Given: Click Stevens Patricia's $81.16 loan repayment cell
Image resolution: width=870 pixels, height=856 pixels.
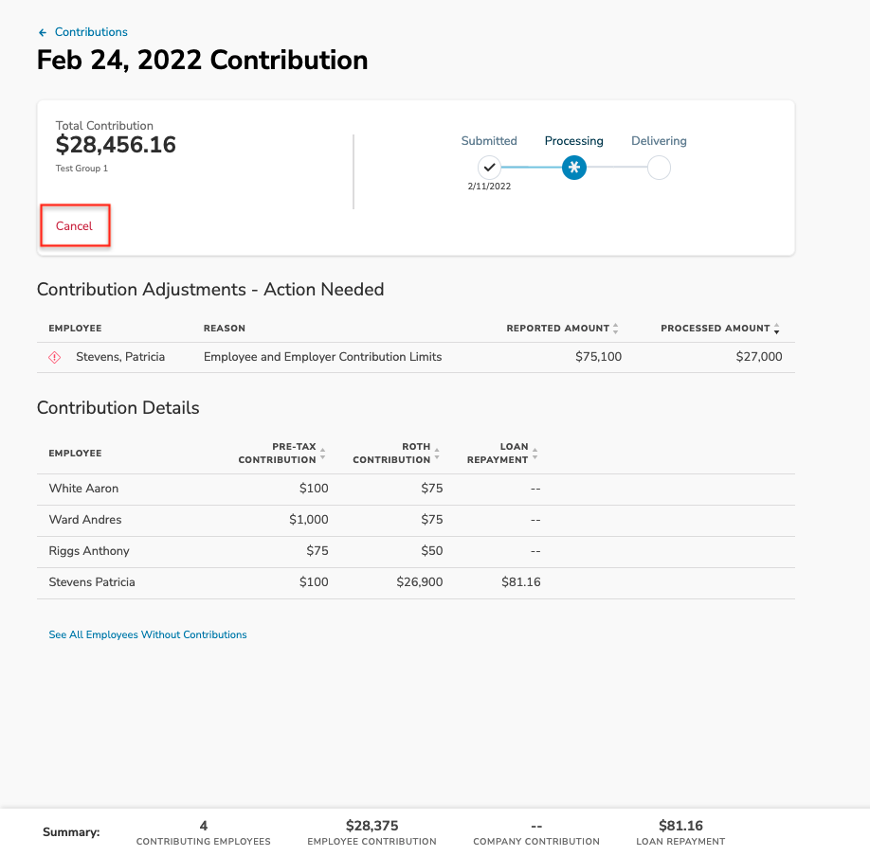Looking at the screenshot, I should [521, 582].
